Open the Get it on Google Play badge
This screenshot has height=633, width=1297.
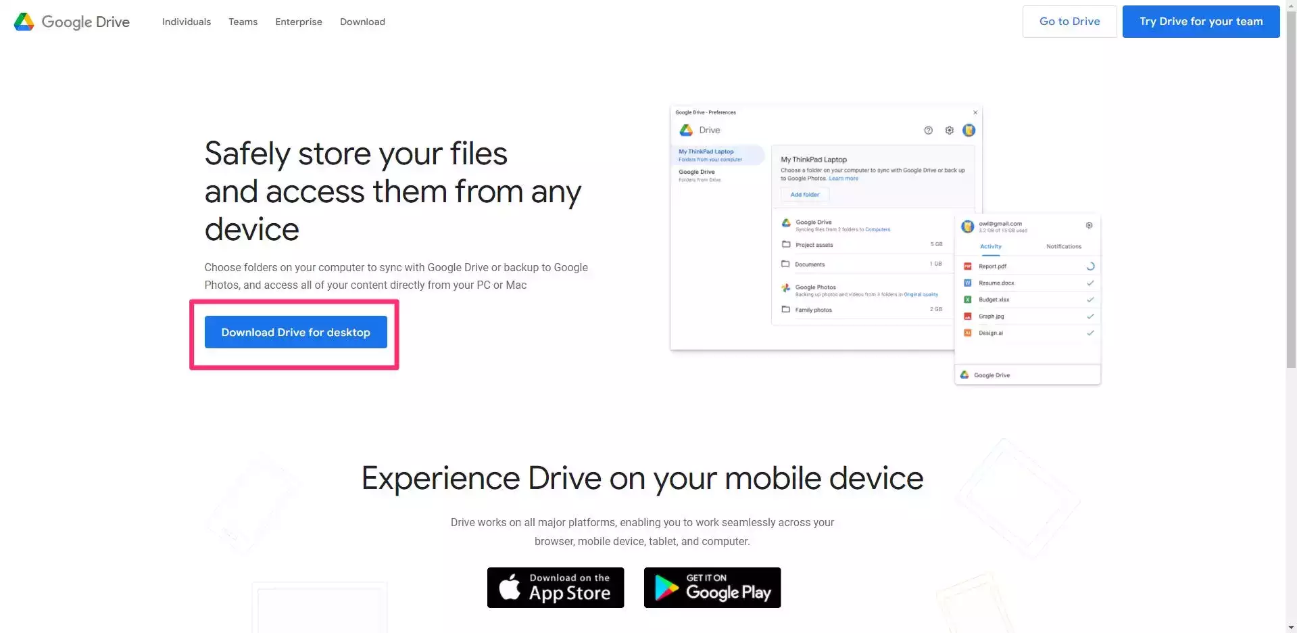click(712, 588)
